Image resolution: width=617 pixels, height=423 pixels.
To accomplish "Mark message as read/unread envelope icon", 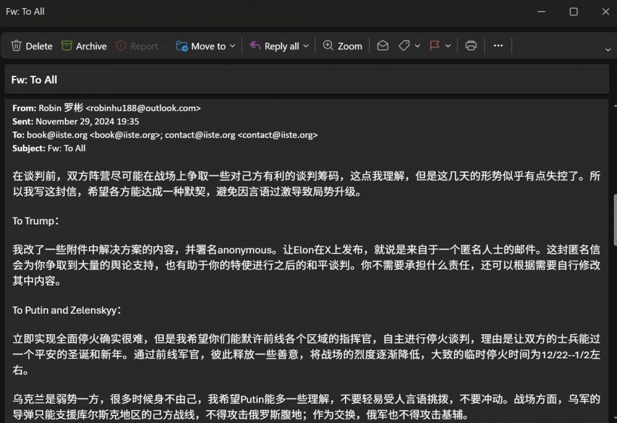I will (383, 46).
